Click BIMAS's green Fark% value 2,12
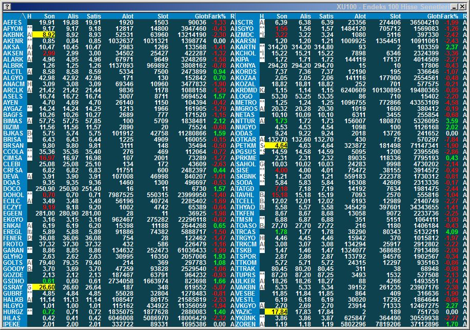The width and height of the screenshot is (470, 330). pos(220,121)
